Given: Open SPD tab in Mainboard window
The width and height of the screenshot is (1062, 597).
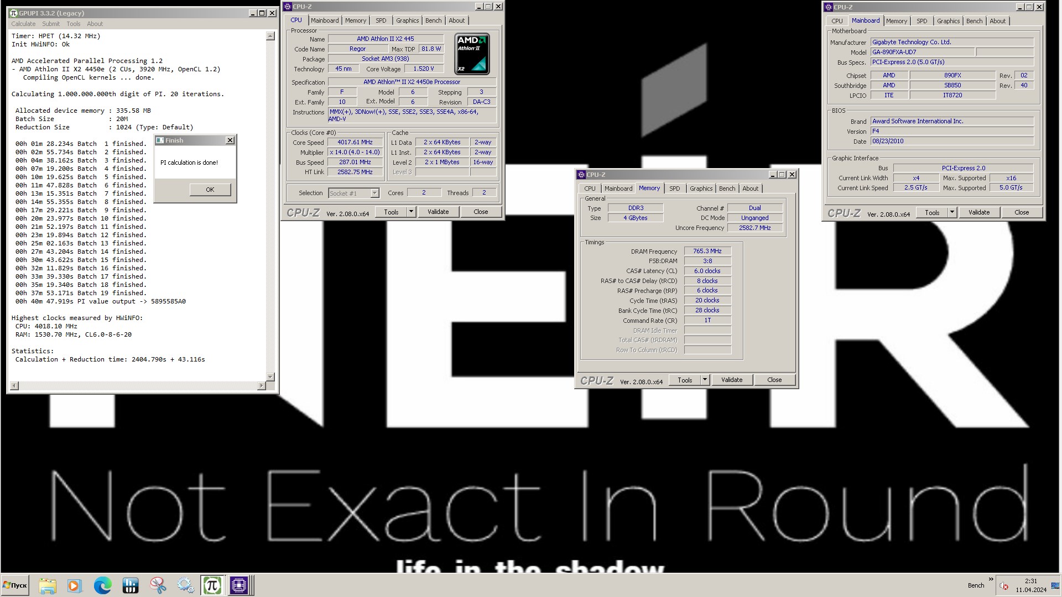Looking at the screenshot, I should click(x=922, y=21).
